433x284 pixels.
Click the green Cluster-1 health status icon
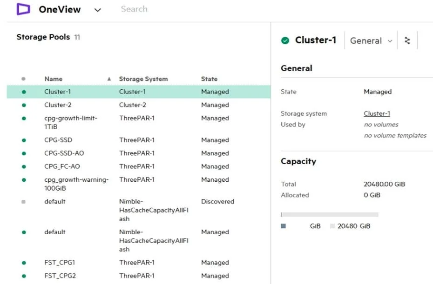coord(285,40)
